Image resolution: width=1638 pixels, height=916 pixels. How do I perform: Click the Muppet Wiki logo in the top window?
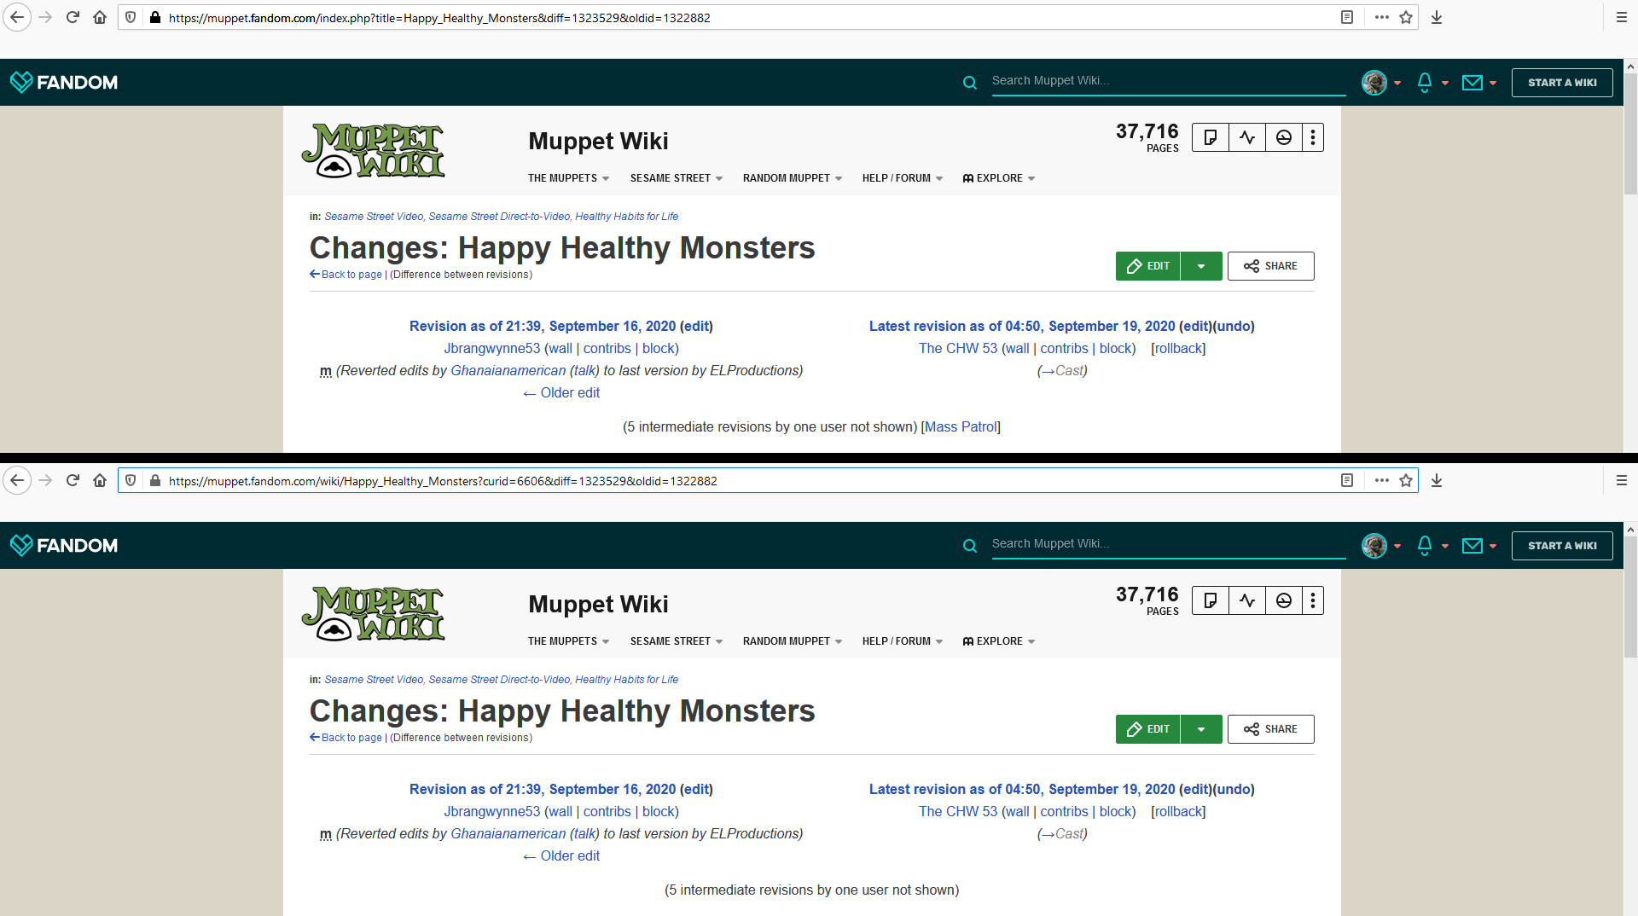point(374,151)
